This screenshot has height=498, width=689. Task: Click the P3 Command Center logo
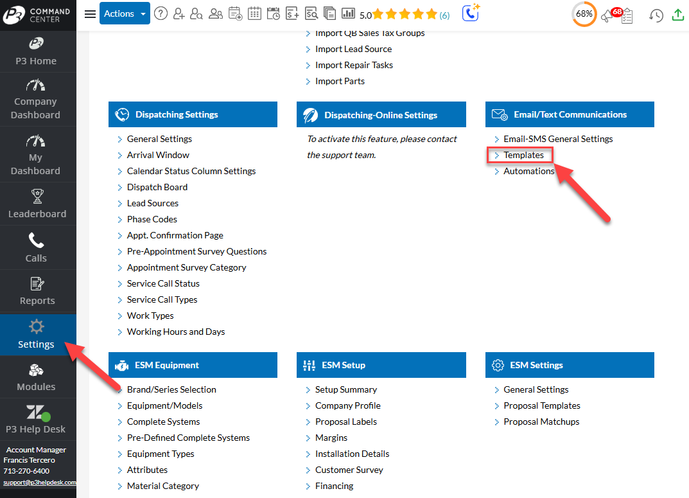tap(37, 15)
